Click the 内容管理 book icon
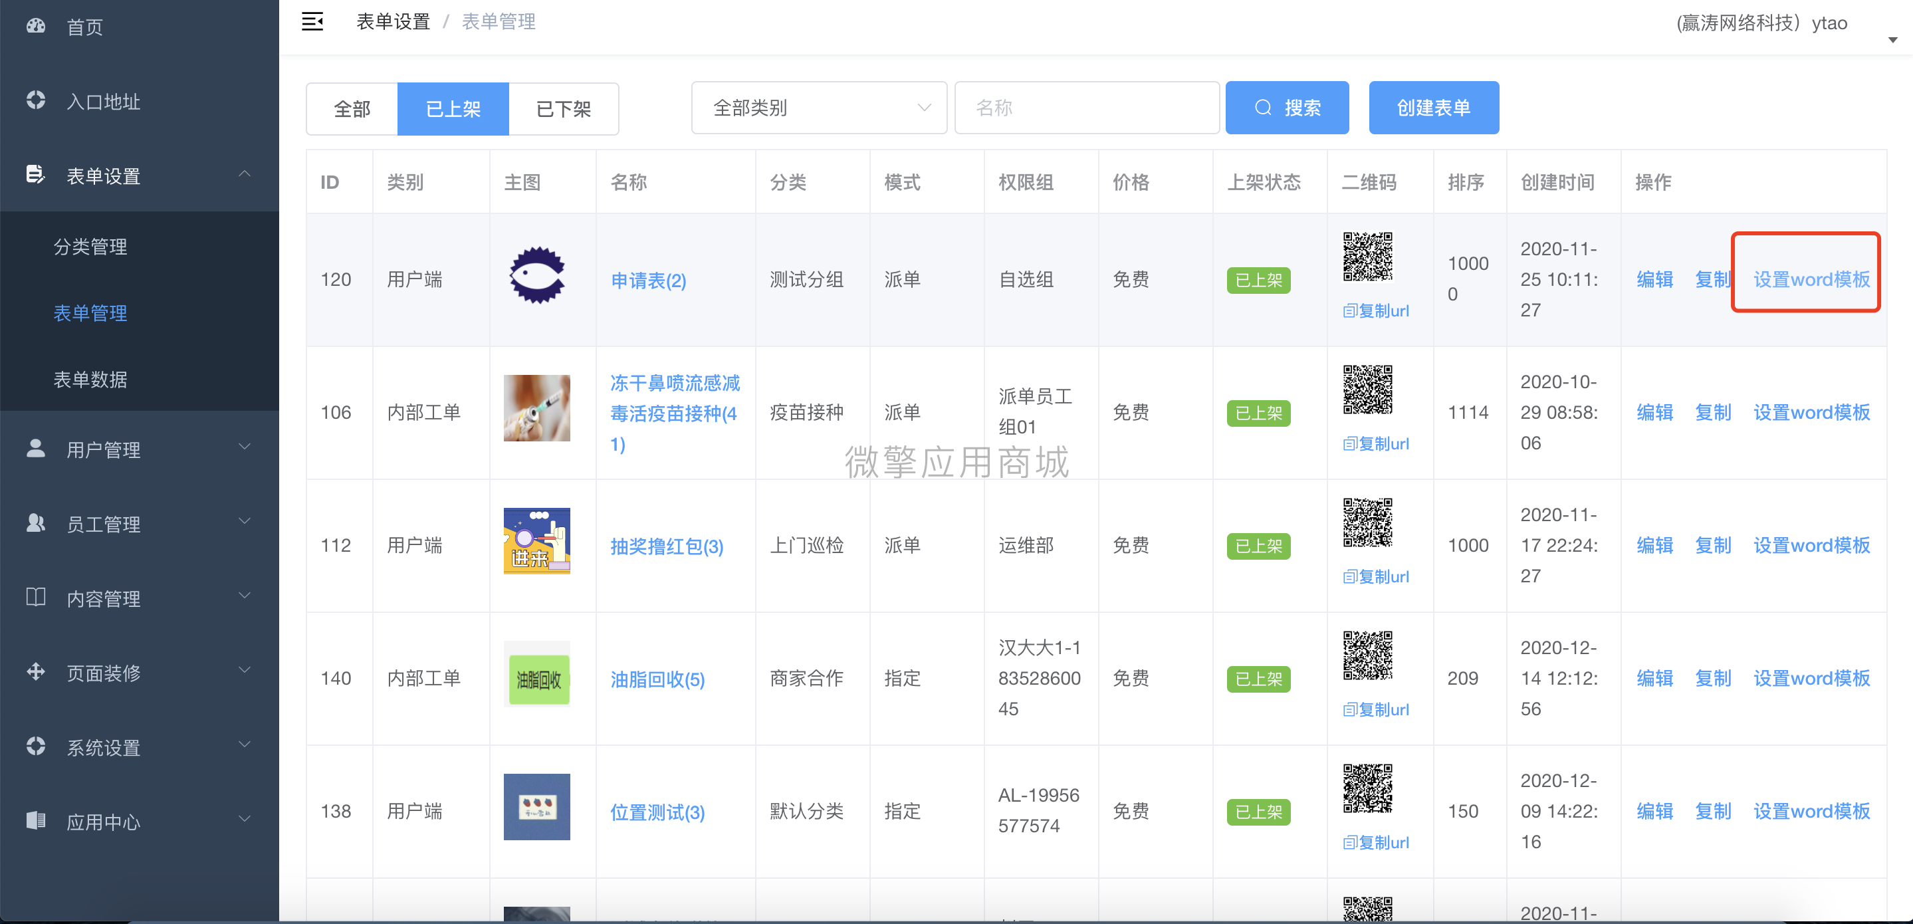1913x924 pixels. tap(36, 597)
